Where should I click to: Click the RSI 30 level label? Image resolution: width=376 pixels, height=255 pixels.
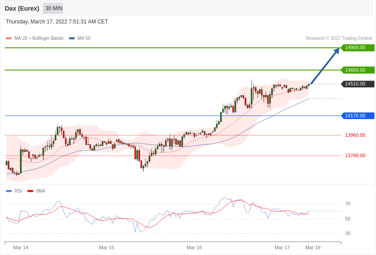tap(348, 233)
